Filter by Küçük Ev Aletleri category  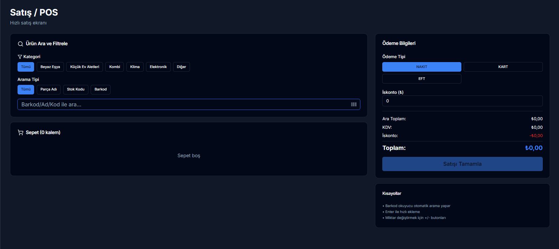(85, 67)
